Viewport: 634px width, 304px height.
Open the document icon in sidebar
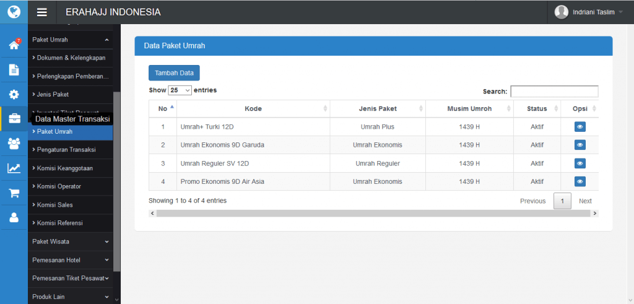(x=14, y=70)
